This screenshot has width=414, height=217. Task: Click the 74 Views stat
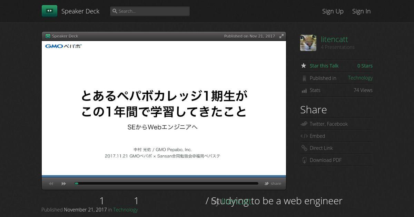(x=363, y=90)
